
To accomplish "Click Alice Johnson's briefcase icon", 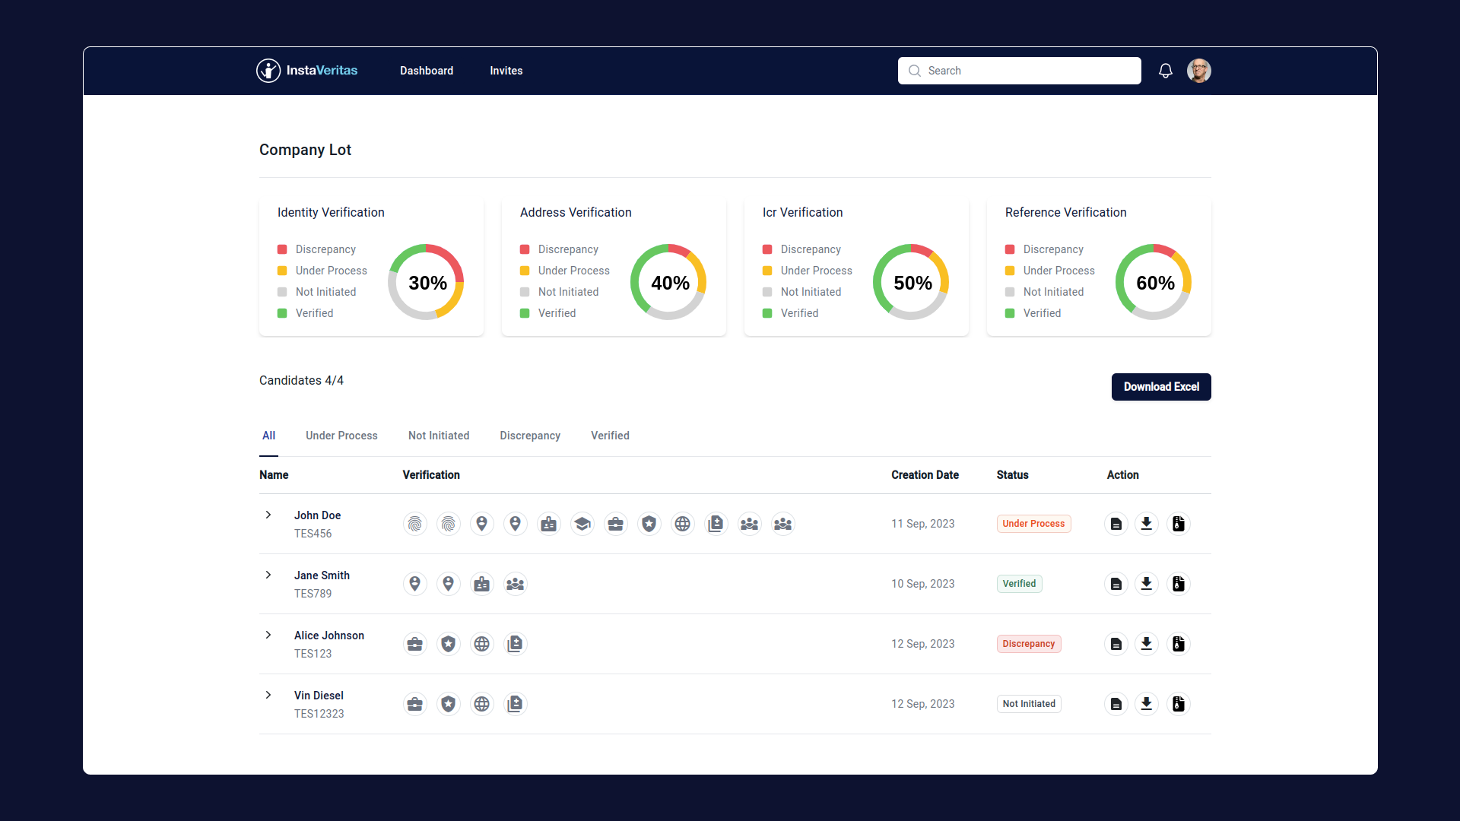I will click(x=415, y=644).
